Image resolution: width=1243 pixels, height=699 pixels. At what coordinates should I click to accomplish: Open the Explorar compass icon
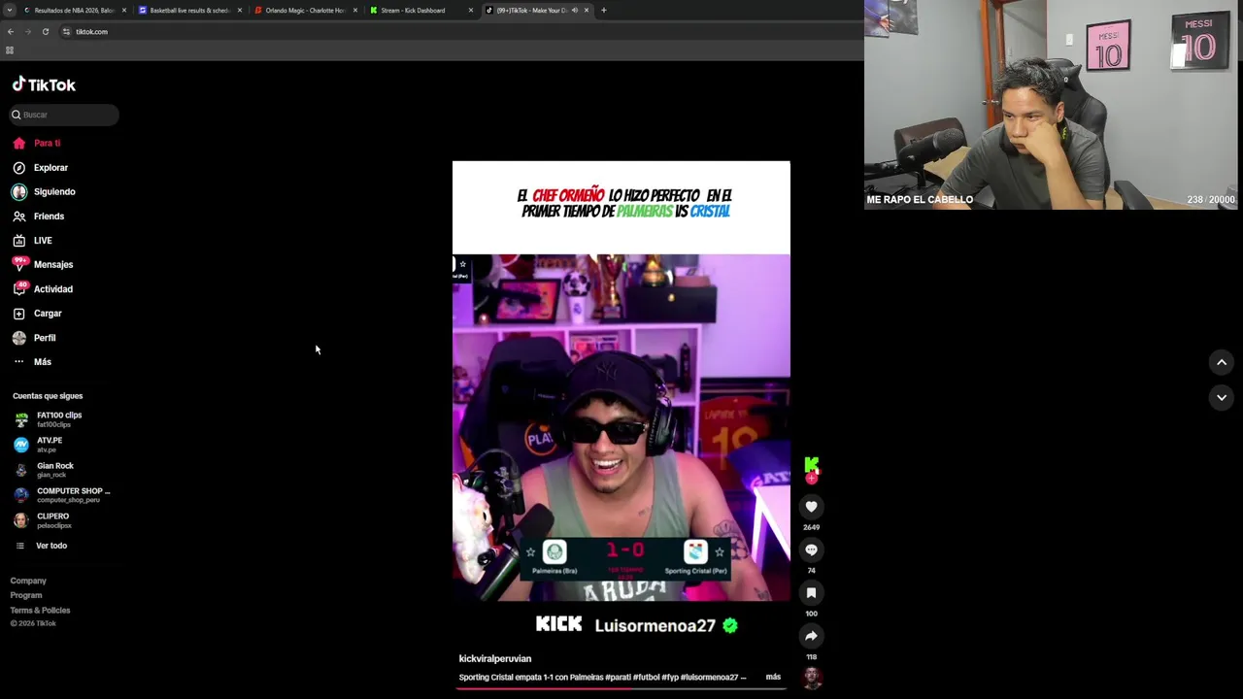18,168
